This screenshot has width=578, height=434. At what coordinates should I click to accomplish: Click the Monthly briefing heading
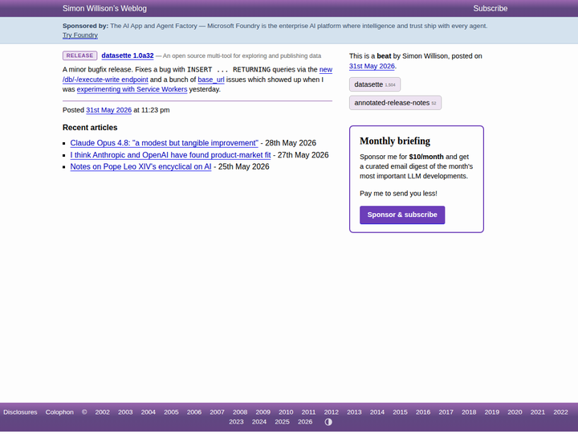[395, 141]
